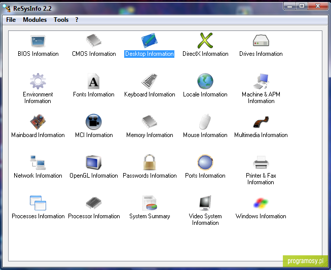
Task: Open the Processor Information chip icon
Action: coord(94,203)
